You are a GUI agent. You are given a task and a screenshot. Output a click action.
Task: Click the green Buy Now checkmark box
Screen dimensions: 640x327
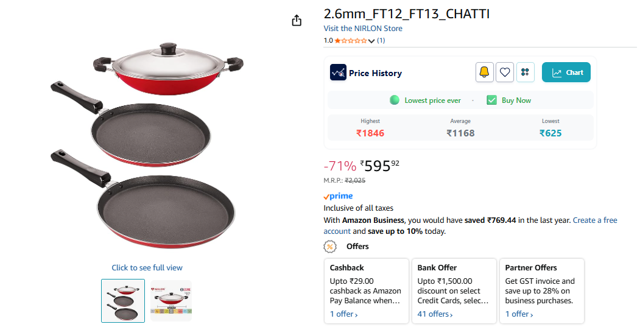click(x=492, y=100)
